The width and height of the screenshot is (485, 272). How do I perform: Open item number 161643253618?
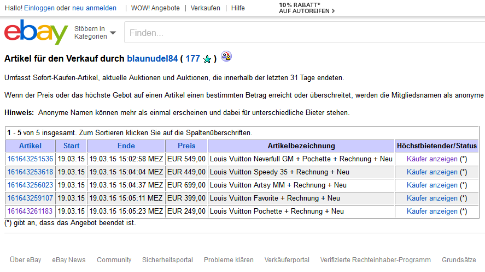(30, 172)
